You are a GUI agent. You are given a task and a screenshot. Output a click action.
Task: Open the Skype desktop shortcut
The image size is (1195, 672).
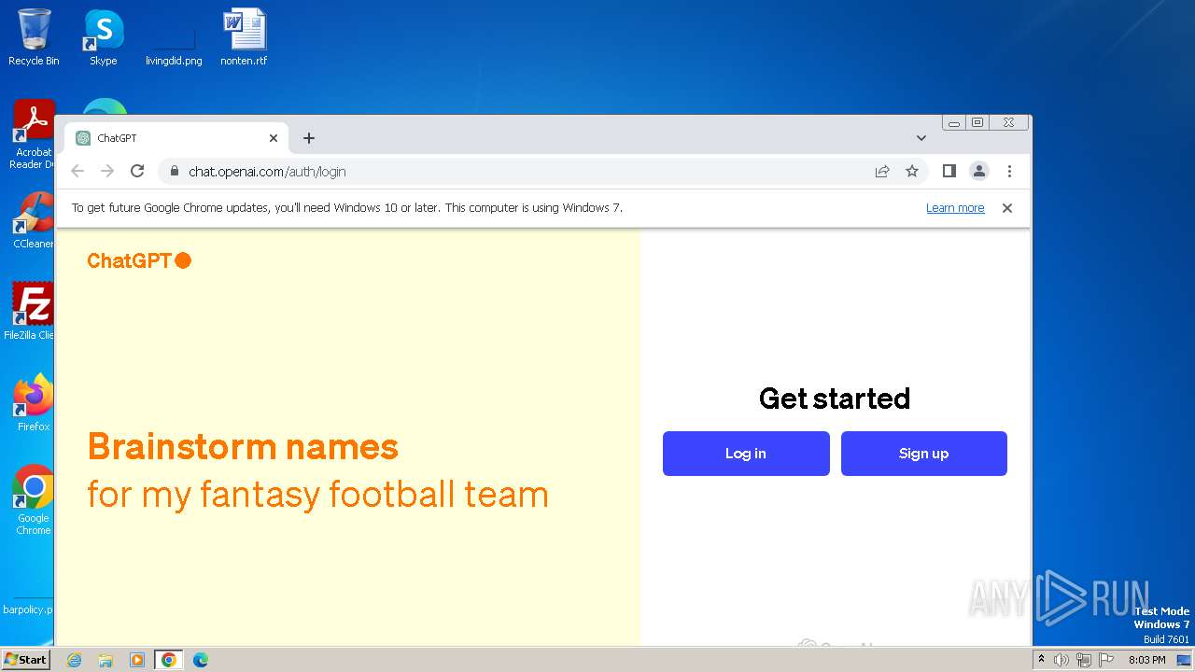pyautogui.click(x=104, y=37)
